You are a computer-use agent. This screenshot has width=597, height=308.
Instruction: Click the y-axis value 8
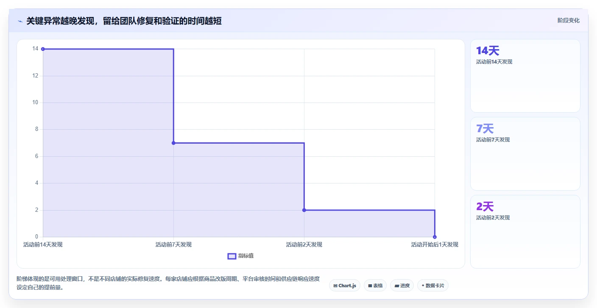pos(36,129)
